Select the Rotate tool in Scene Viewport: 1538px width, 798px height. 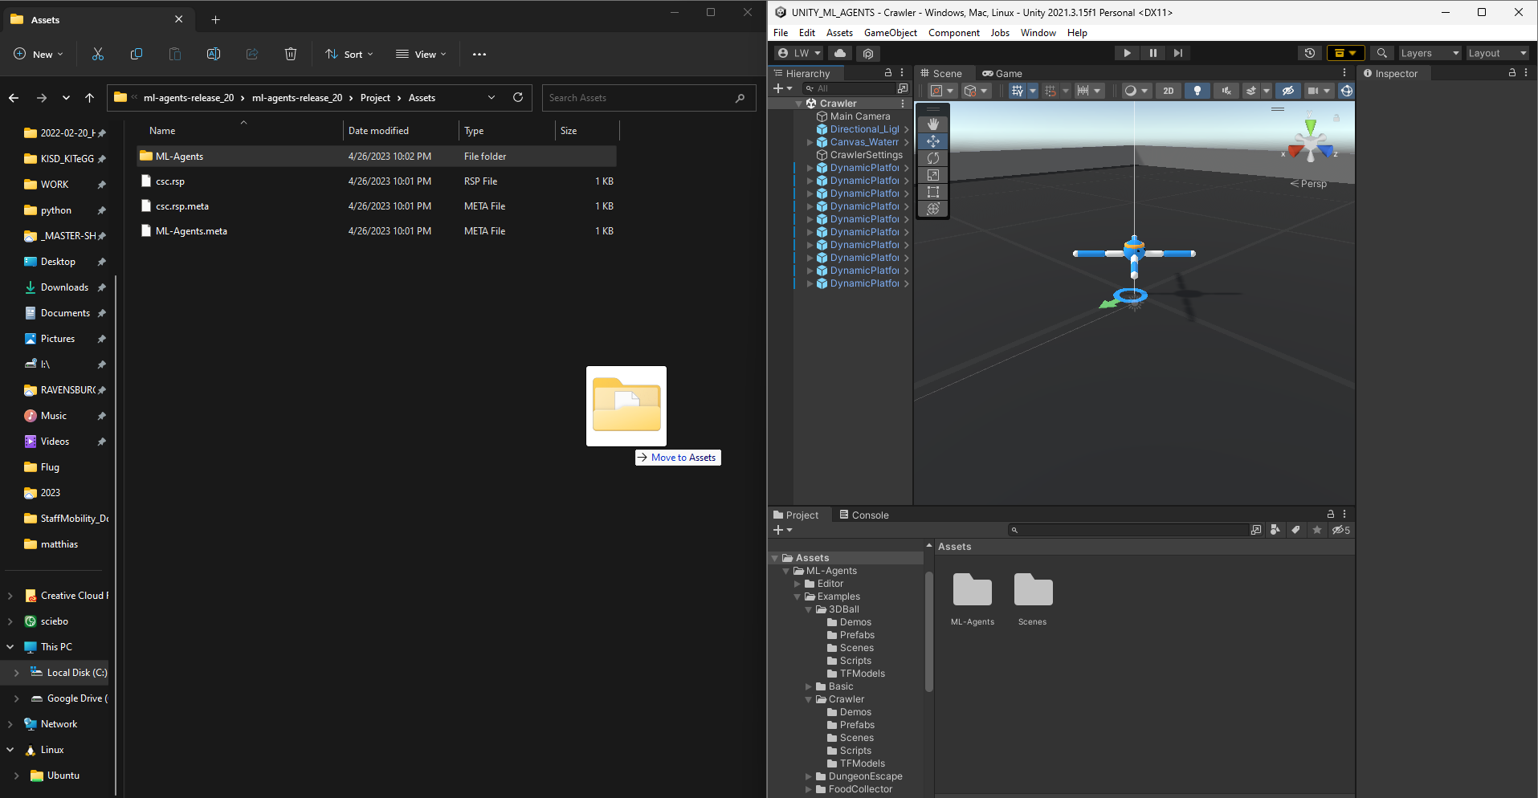(x=932, y=158)
